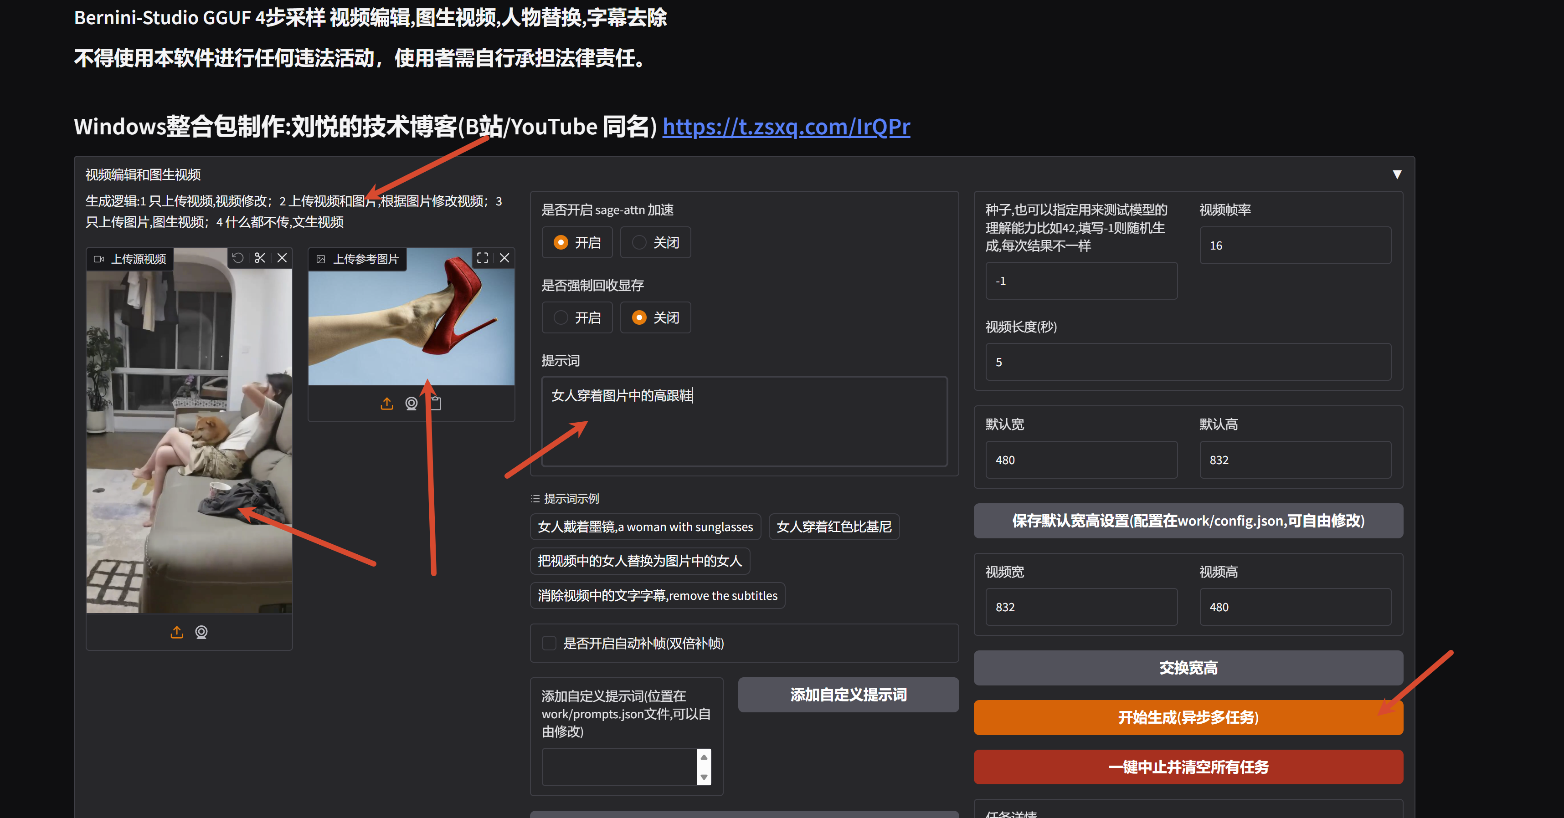Enable the 是否开启自动补帧 checkbox

pos(550,643)
